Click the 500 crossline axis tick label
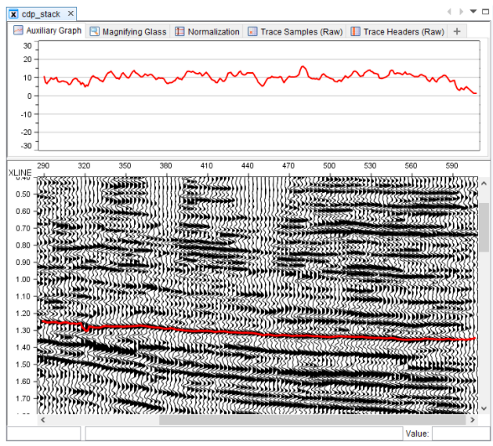The height and width of the screenshot is (446, 493). point(329,165)
